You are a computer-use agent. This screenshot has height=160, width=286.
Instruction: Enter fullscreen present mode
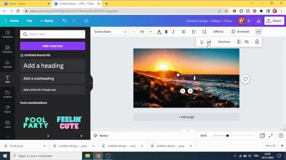(271, 136)
